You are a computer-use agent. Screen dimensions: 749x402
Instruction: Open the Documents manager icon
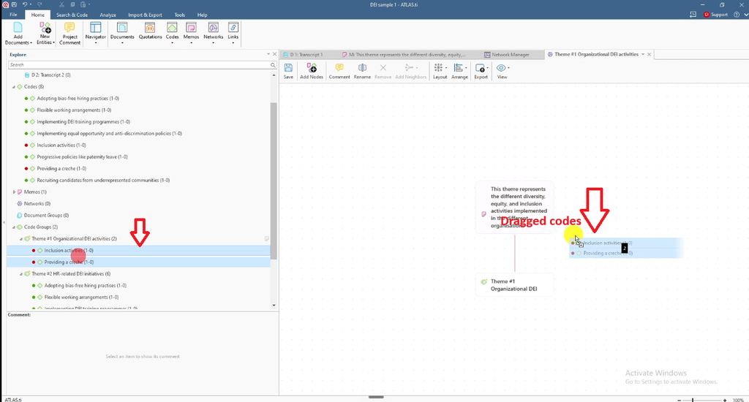click(x=122, y=28)
